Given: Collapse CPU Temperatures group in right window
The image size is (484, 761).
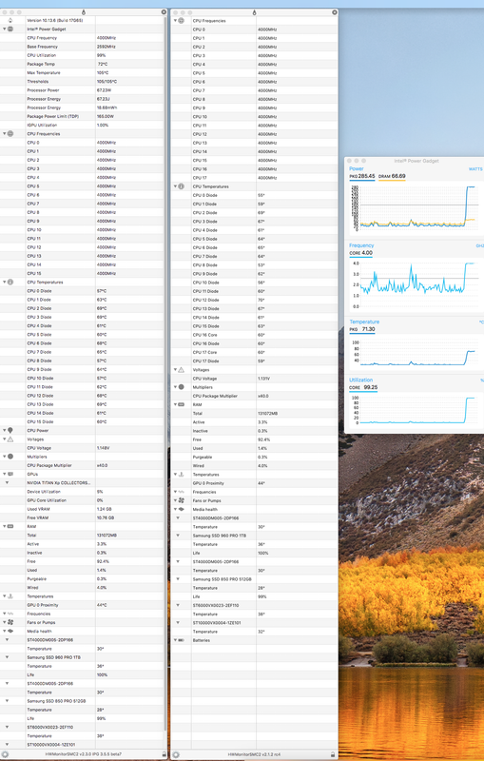Looking at the screenshot, I should [x=175, y=186].
